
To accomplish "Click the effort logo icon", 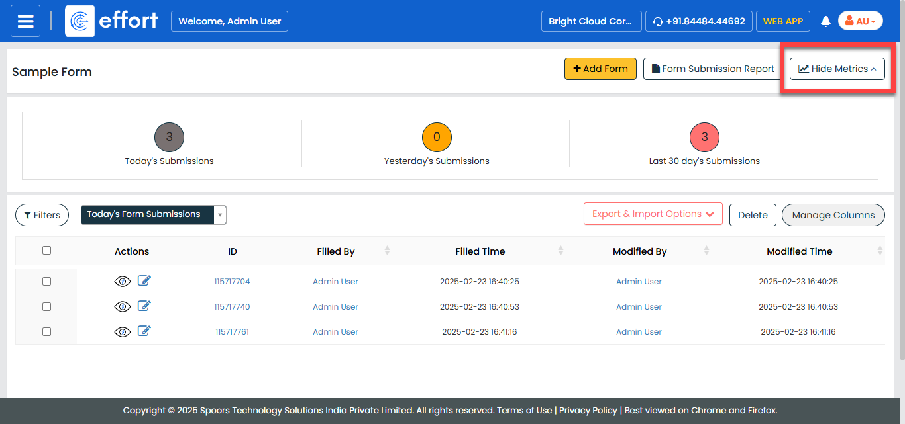I will click(80, 21).
